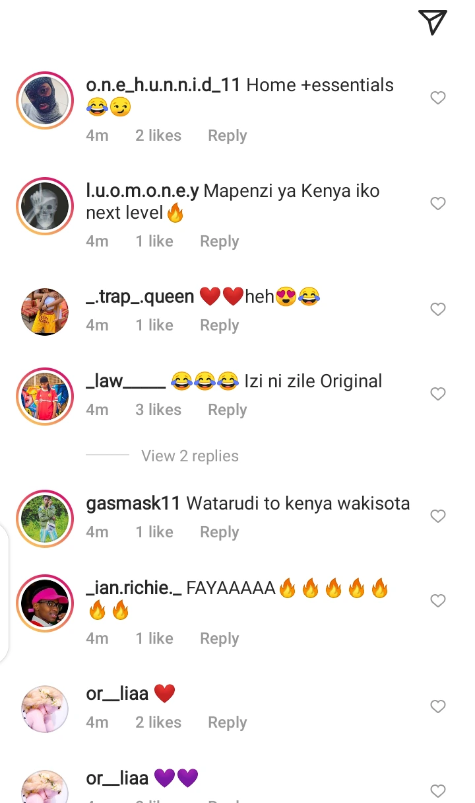This screenshot has height=803, width=475.
Task: View _.trap_.queen's profile picture
Action: [x=45, y=312]
